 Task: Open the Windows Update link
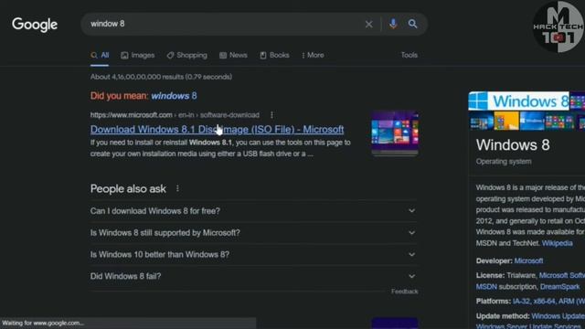558,316
